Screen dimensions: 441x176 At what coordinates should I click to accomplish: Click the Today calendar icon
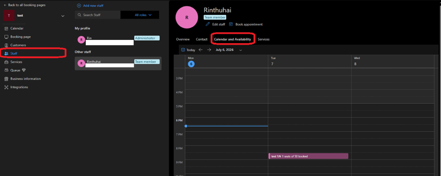(183, 50)
